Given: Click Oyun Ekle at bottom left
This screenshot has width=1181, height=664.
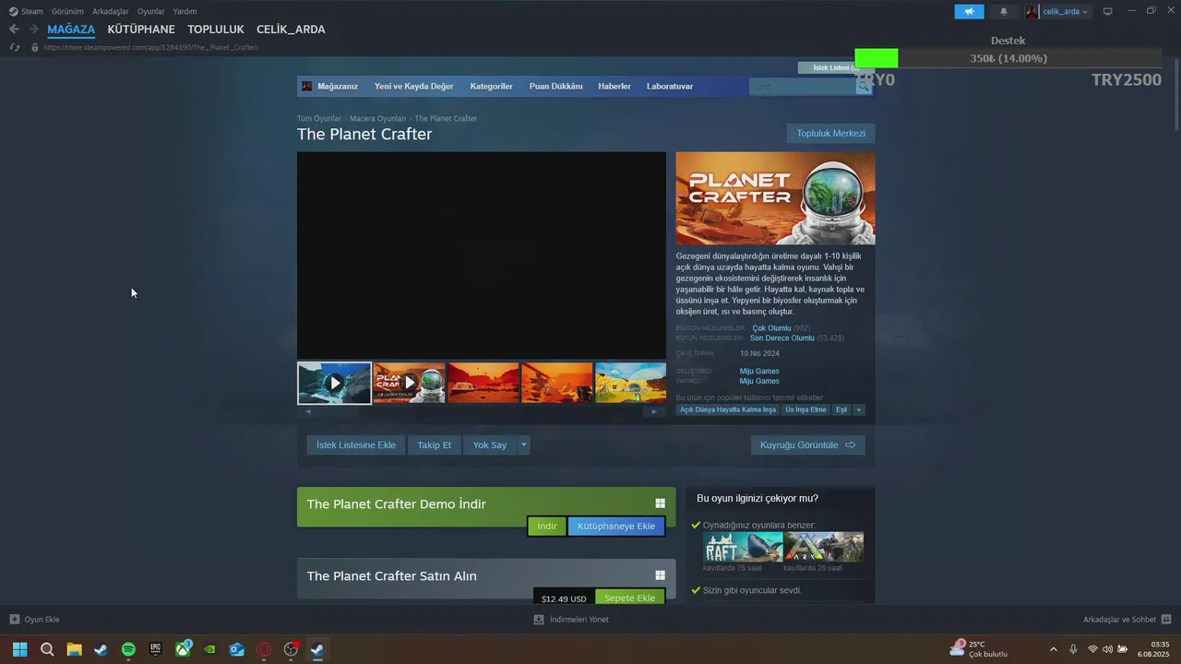Looking at the screenshot, I should (35, 620).
